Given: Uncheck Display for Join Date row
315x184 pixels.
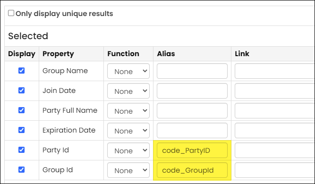Looking at the screenshot, I should (x=22, y=91).
